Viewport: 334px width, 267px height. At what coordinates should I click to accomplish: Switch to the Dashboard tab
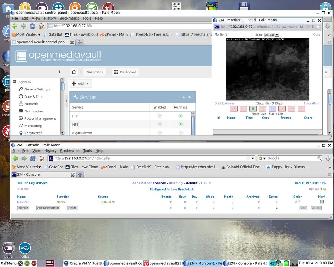[x=125, y=72]
